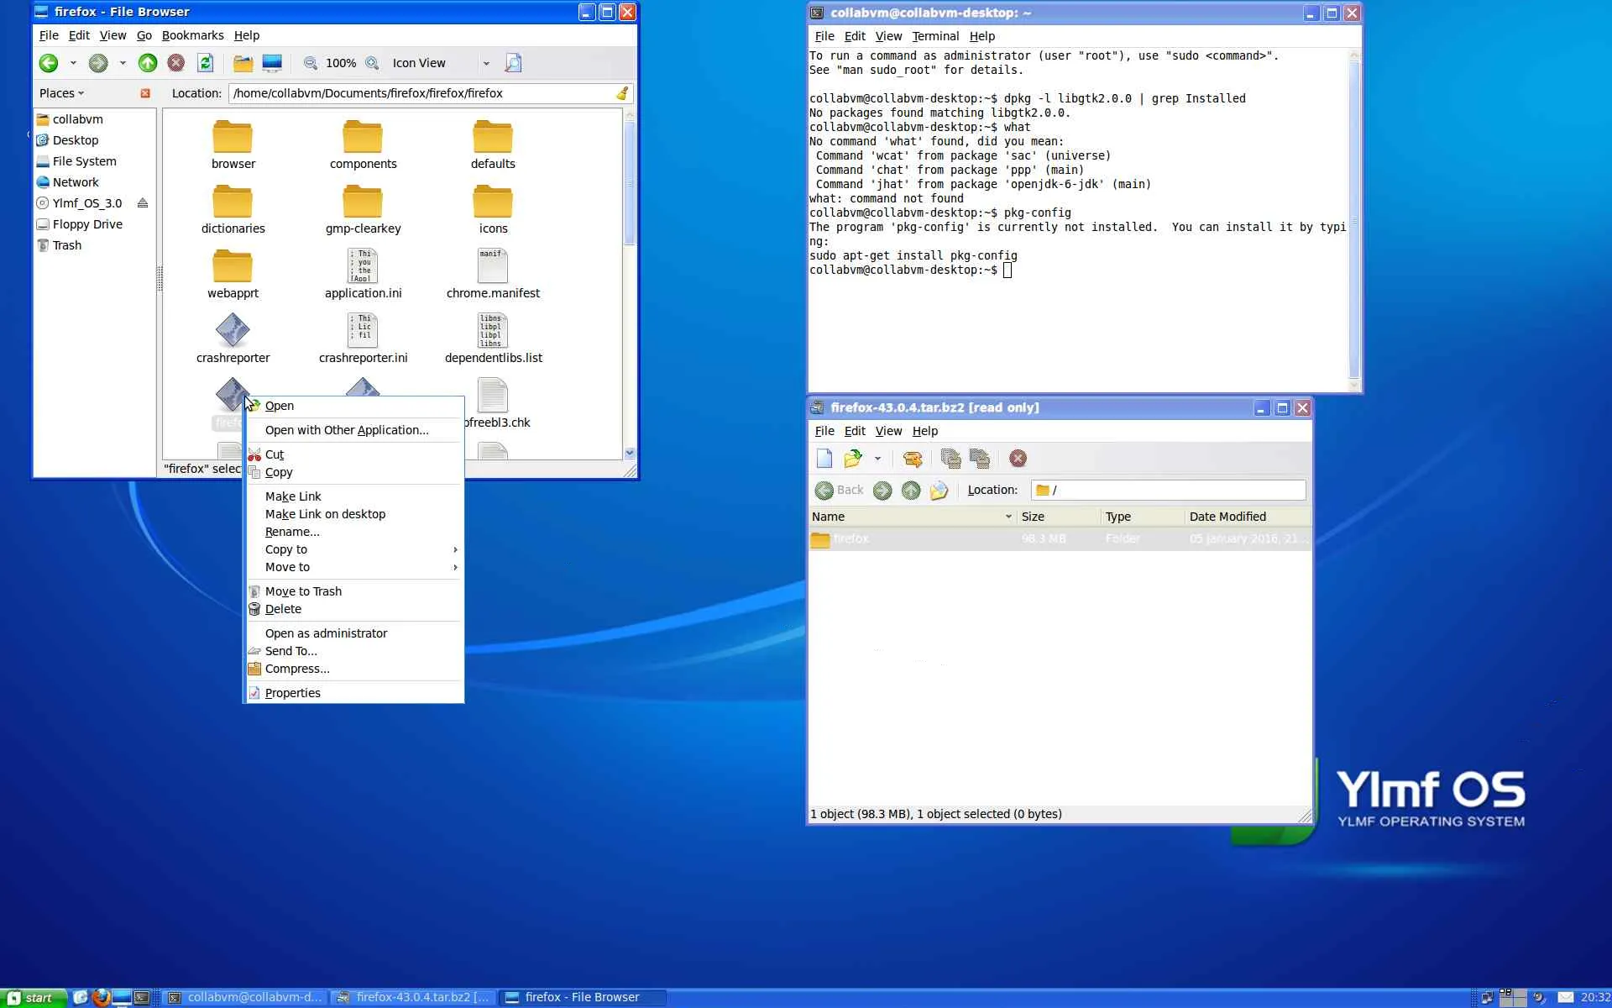Click the zoom out magnifier icon

tap(311, 63)
